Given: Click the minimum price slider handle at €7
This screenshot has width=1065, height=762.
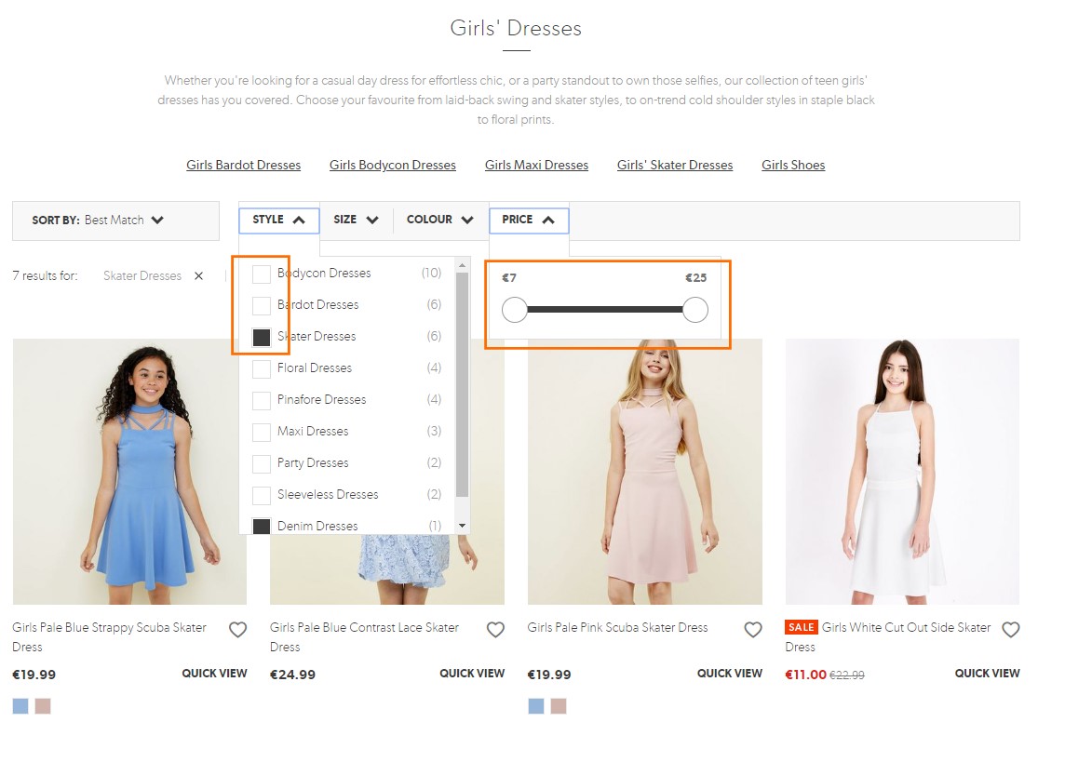Looking at the screenshot, I should [515, 310].
